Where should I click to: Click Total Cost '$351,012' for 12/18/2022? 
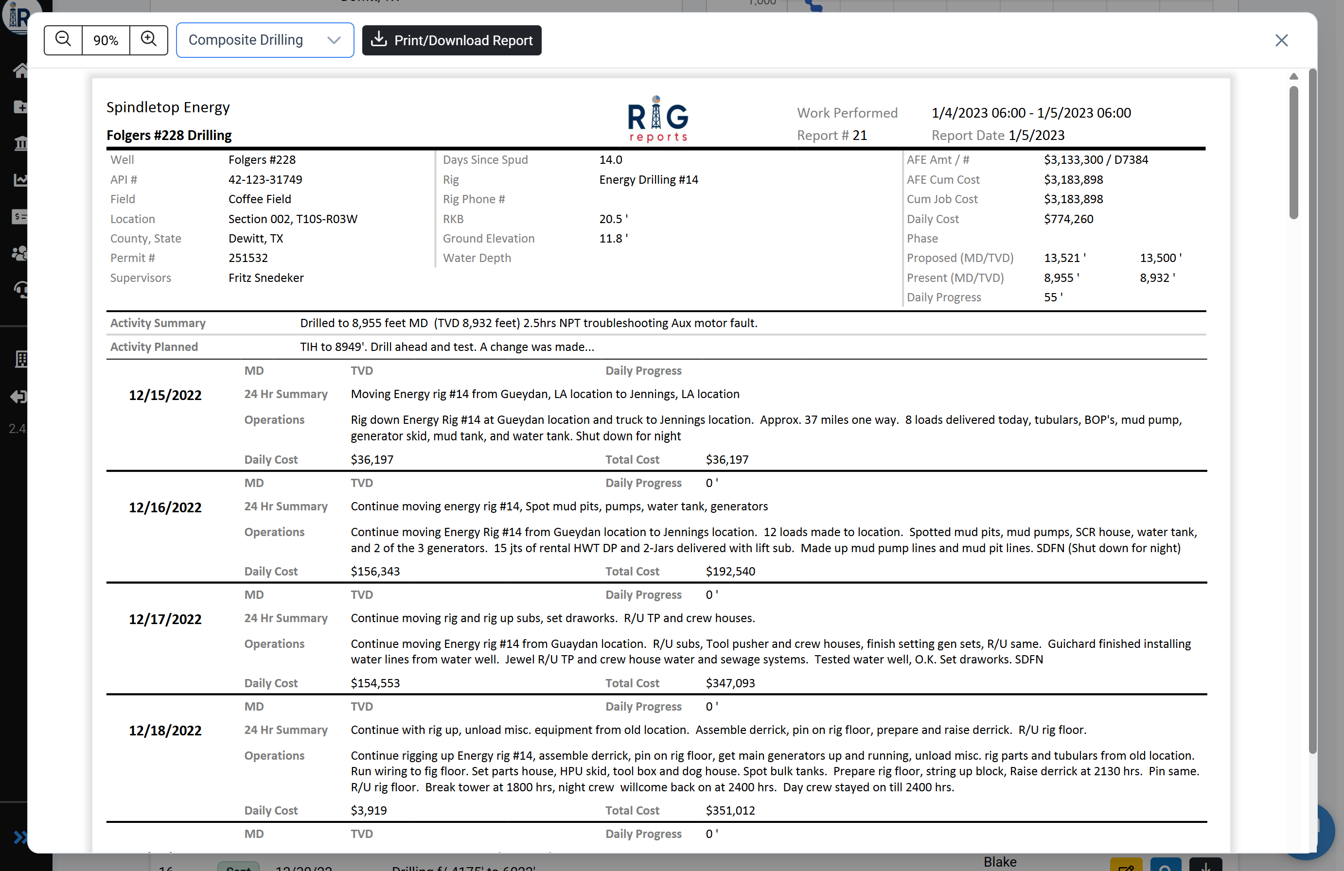(x=730, y=810)
